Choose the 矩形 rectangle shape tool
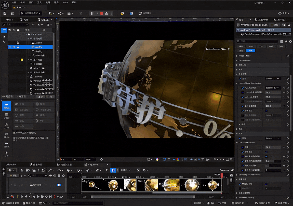This screenshot has height=206, width=293. tap(23, 104)
